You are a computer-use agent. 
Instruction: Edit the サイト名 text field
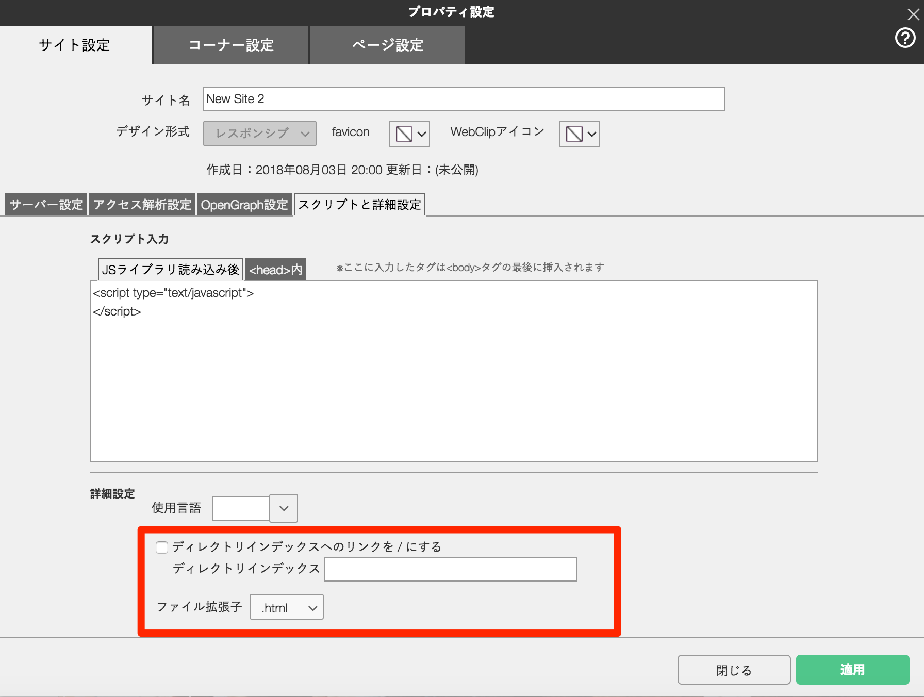click(x=464, y=99)
